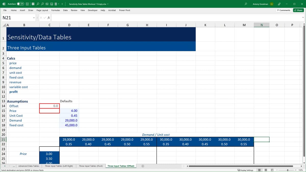Viewport: 306px width, 172px height.
Task: Open the Power Pivot ribbon tab
Action: click(x=125, y=10)
